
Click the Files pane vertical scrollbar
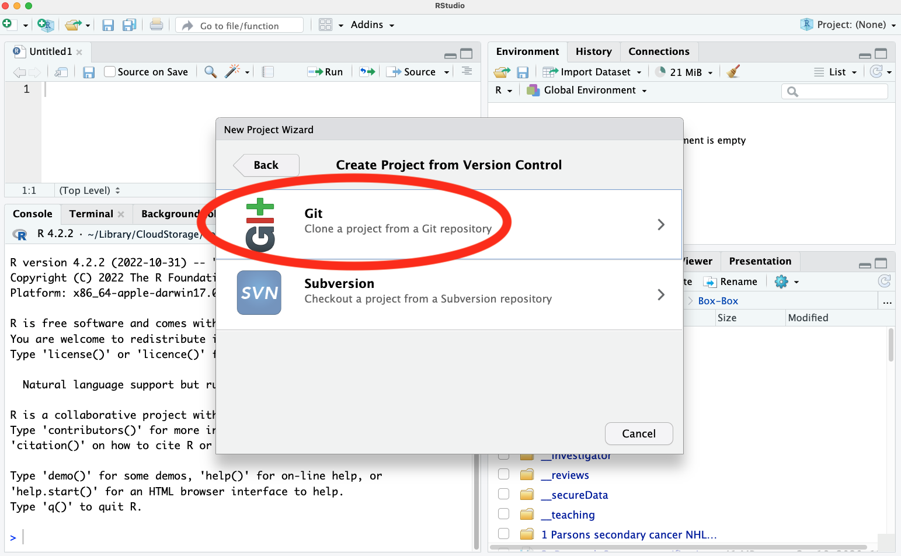pos(890,345)
